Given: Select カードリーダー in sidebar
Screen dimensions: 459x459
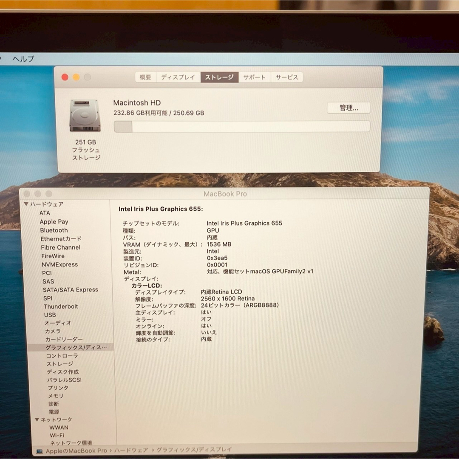Looking at the screenshot, I should [64, 339].
